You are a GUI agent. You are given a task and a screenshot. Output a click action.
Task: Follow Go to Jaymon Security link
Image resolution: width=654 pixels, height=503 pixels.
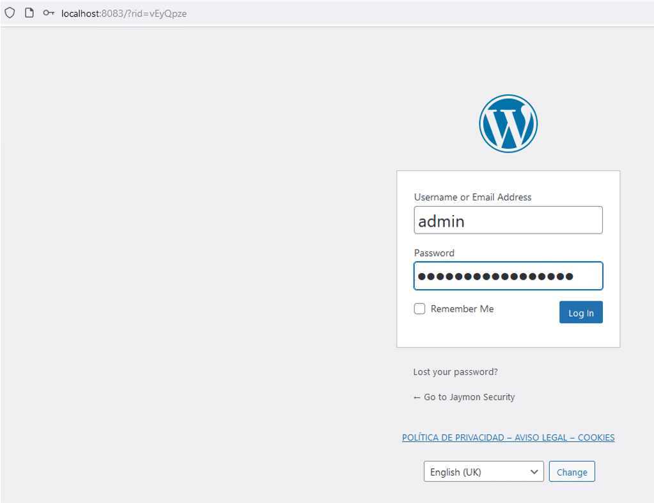(463, 397)
